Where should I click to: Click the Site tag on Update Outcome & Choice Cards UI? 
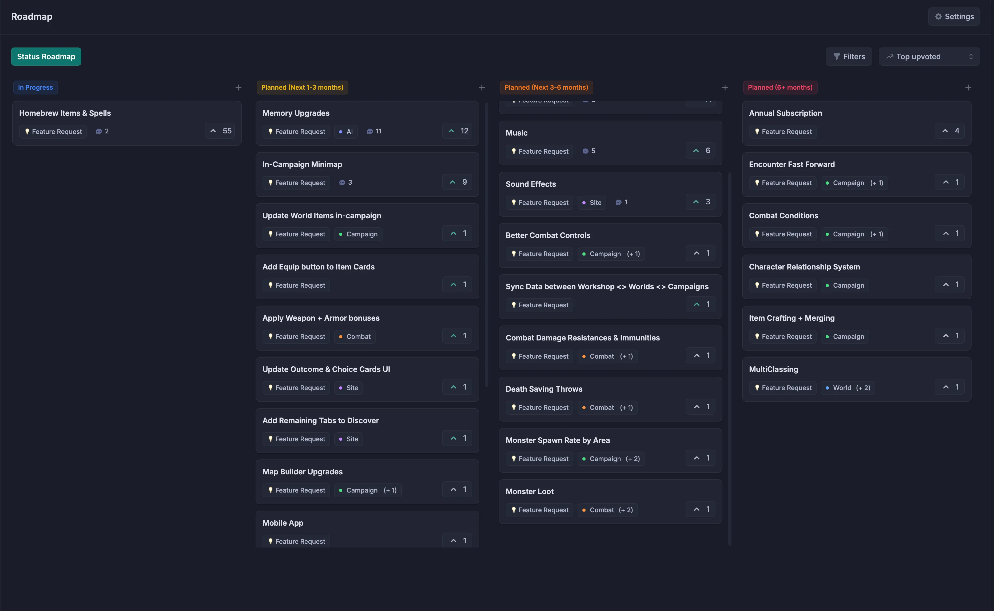[x=348, y=387]
